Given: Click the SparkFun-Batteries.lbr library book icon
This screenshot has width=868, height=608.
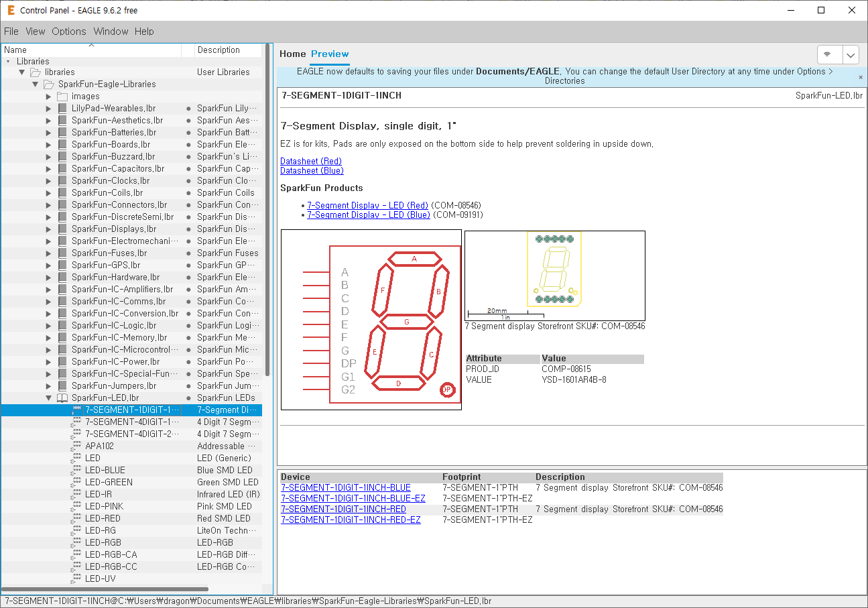Looking at the screenshot, I should click(62, 132).
